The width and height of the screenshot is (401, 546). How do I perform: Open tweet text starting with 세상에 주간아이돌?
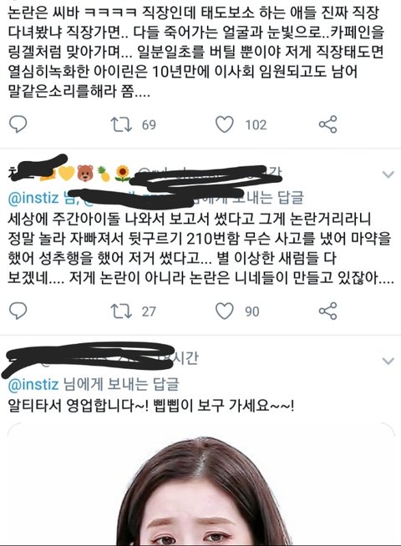point(201,249)
